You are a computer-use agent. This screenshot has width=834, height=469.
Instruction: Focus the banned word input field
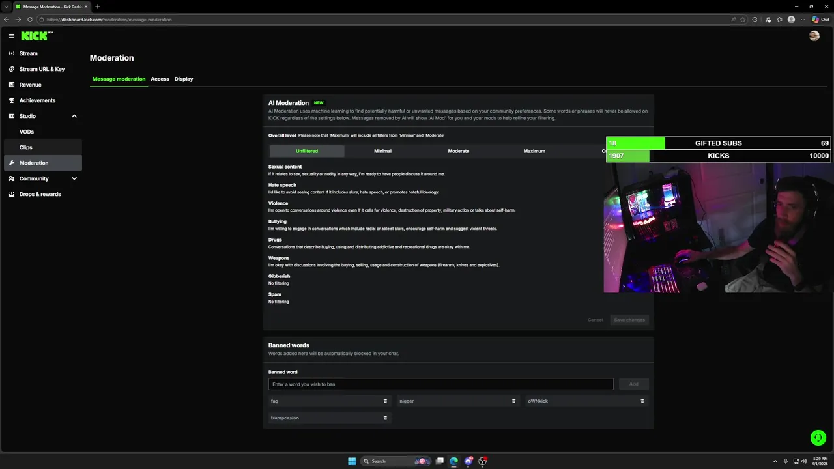coord(440,384)
